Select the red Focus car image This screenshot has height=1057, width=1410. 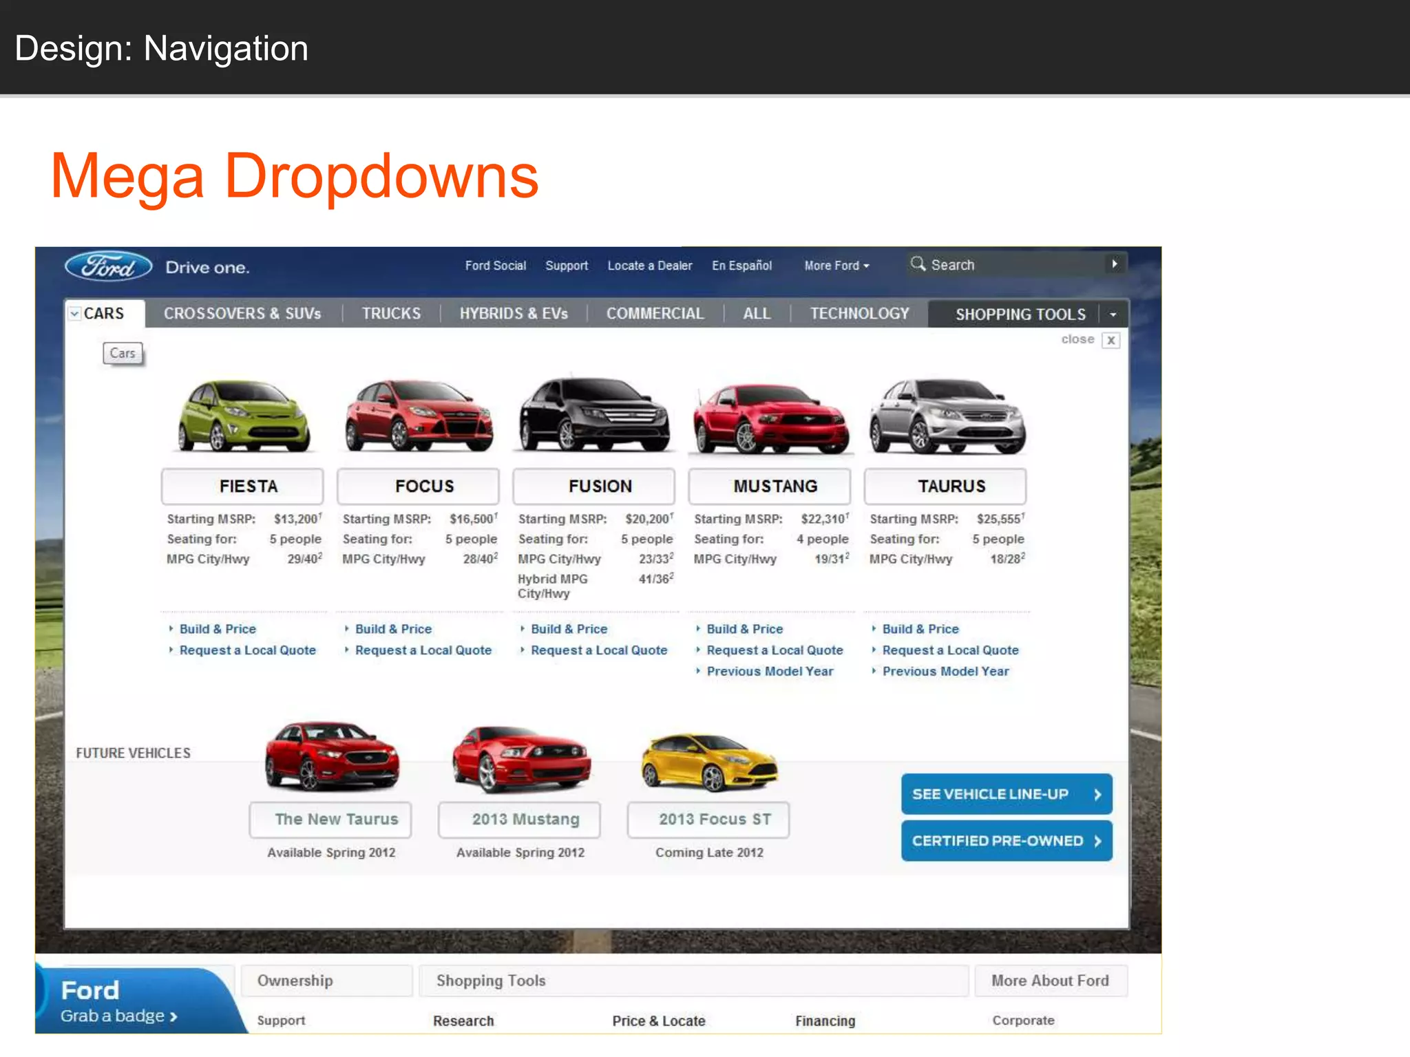tap(419, 415)
